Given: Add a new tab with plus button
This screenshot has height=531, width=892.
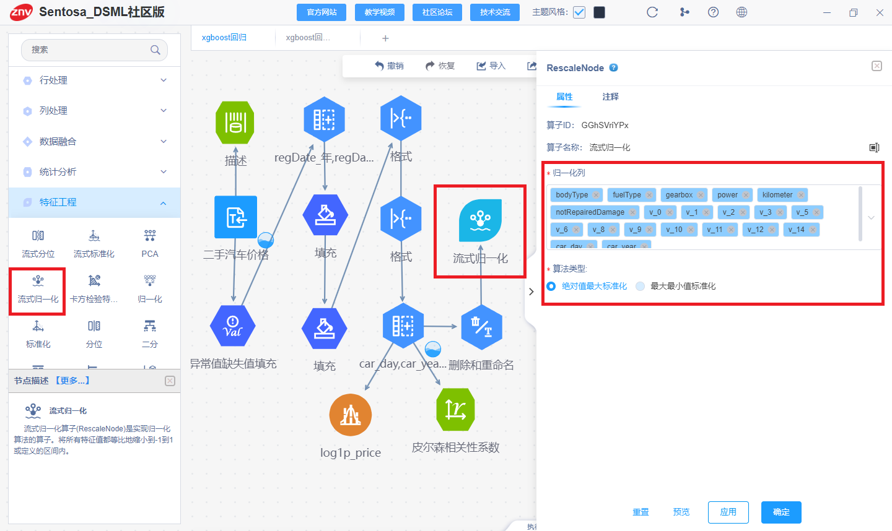Looking at the screenshot, I should click(x=385, y=38).
